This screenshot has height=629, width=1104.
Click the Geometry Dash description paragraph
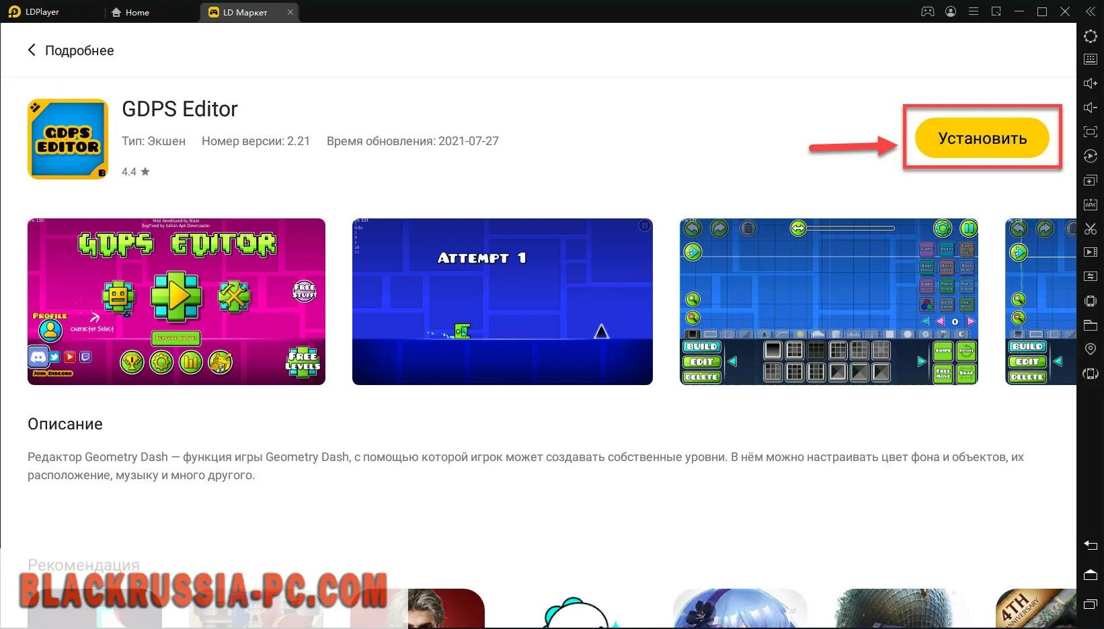click(x=526, y=466)
